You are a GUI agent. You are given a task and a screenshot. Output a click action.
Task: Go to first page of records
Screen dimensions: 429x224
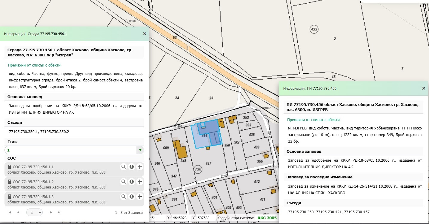(x=10, y=212)
